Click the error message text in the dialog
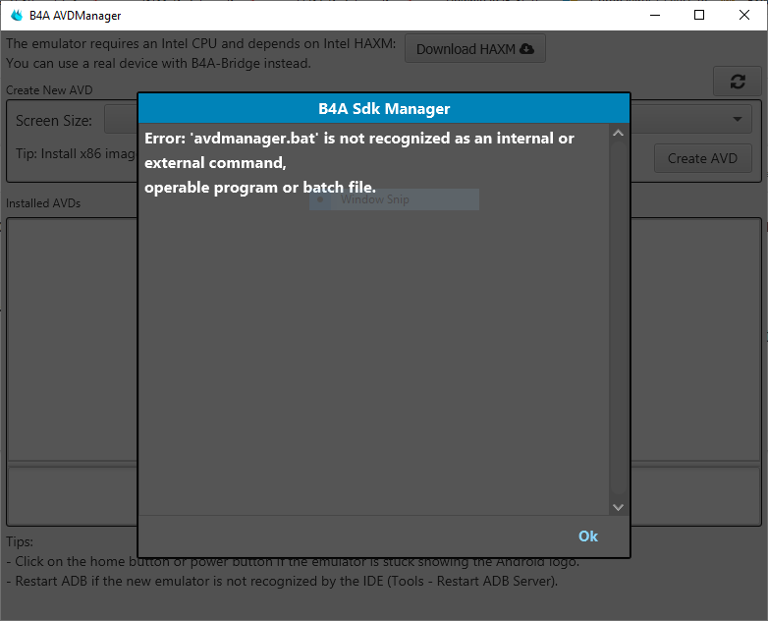The image size is (768, 621). click(359, 163)
